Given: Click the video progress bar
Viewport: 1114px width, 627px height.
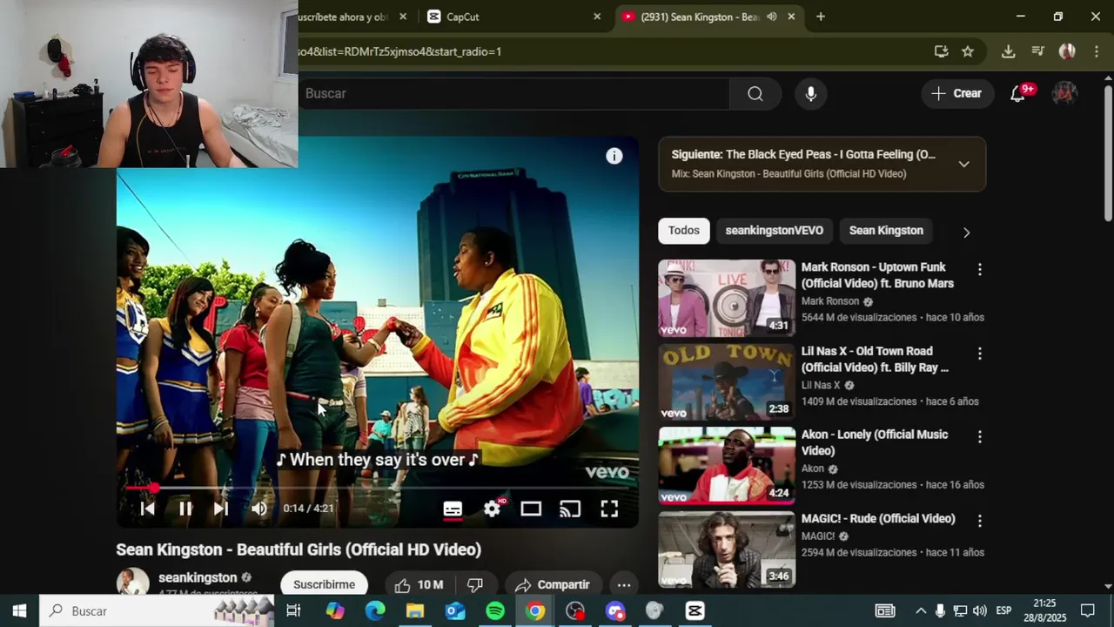Looking at the screenshot, I should tap(378, 488).
